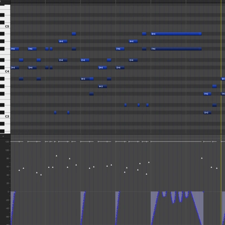This screenshot has width=225, height=225.
Task: Select the highest velocity handle near 86
Action: point(56,156)
